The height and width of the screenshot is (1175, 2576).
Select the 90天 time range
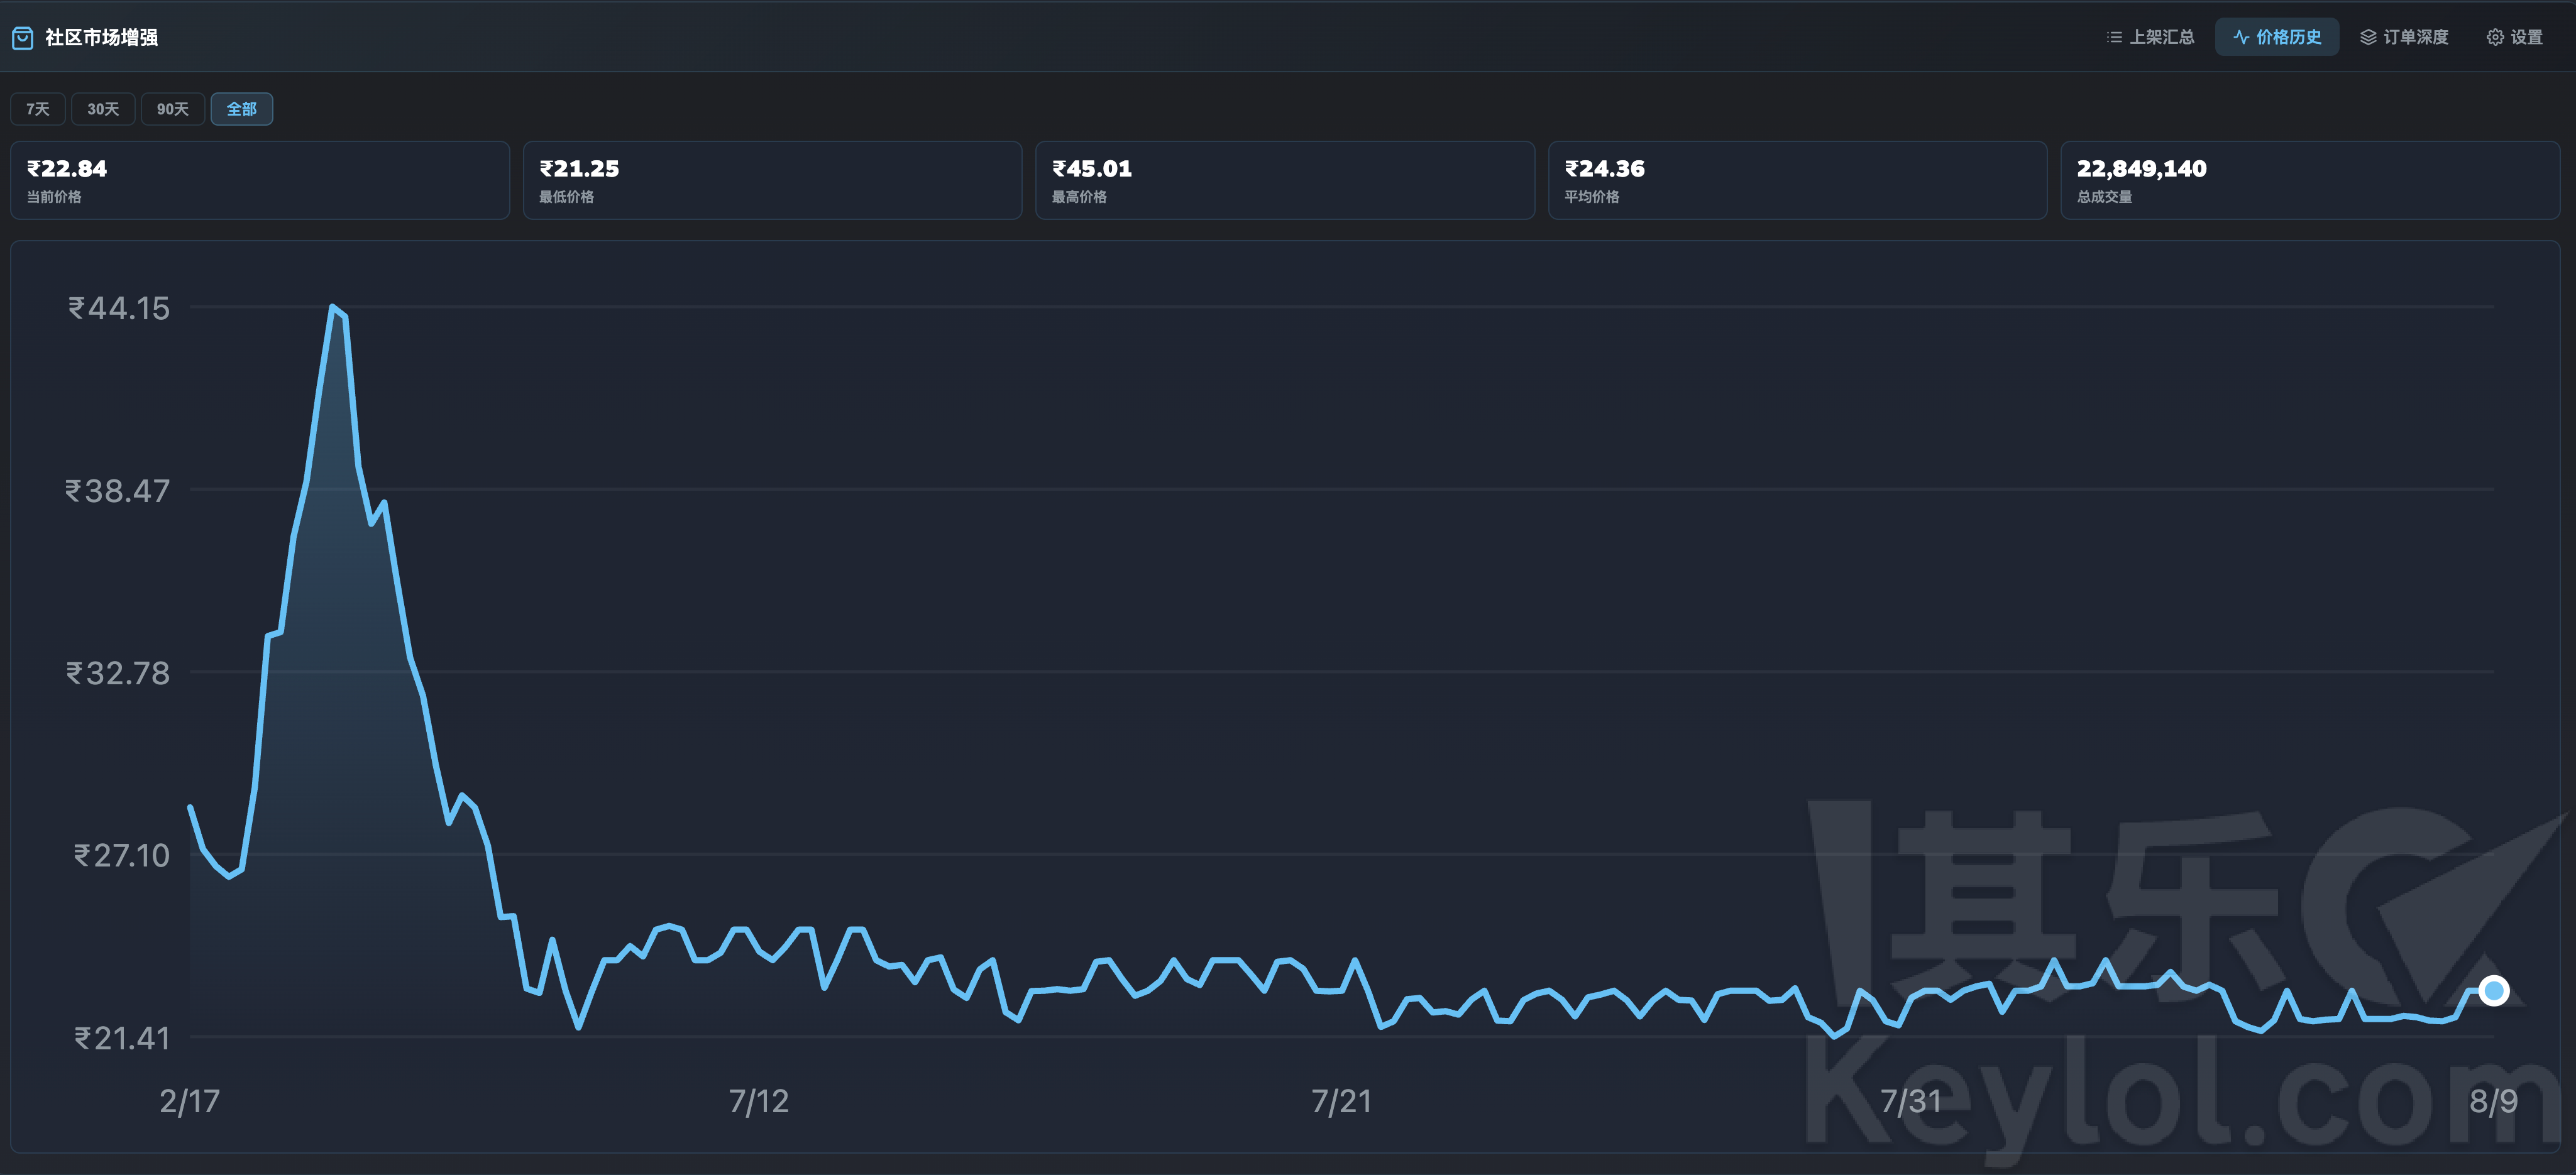(x=173, y=109)
